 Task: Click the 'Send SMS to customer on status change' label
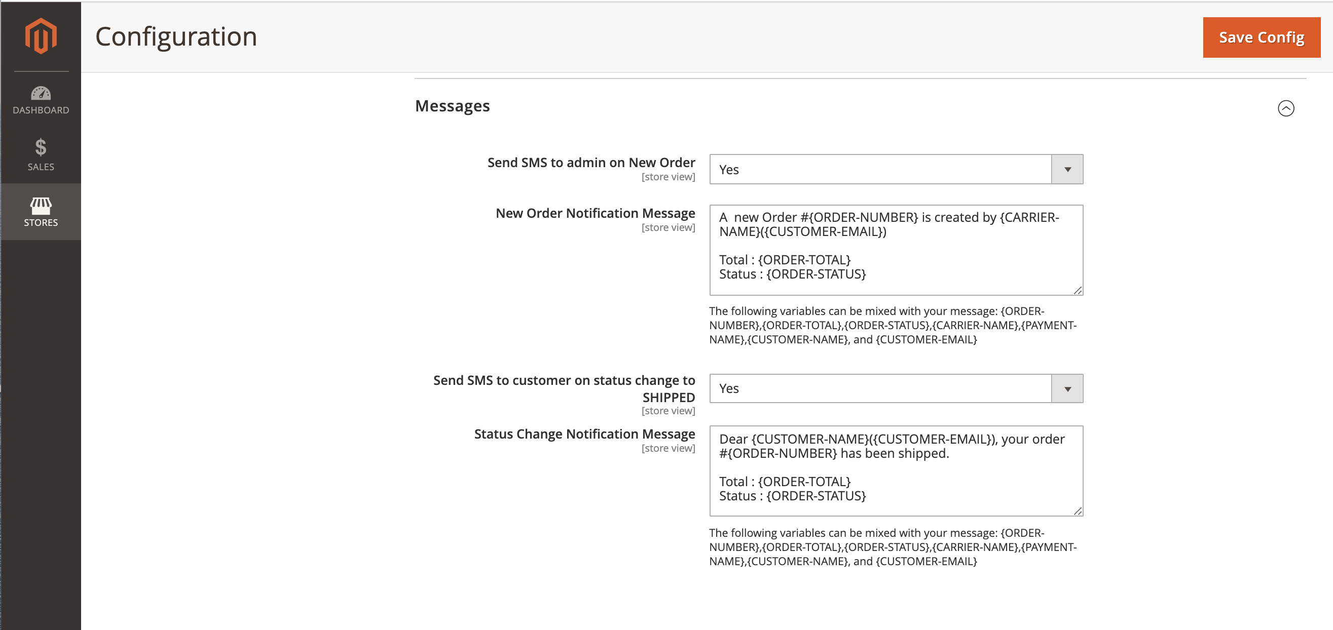(564, 388)
